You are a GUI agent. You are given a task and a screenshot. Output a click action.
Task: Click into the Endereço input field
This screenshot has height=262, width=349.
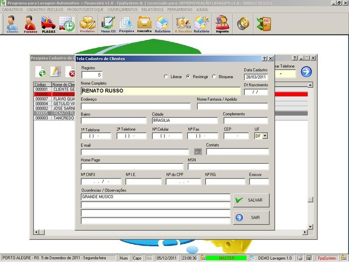136,106
